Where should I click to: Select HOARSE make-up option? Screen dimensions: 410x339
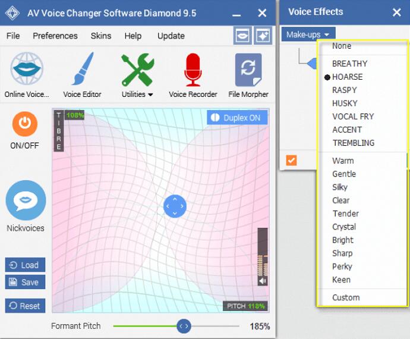tap(347, 77)
